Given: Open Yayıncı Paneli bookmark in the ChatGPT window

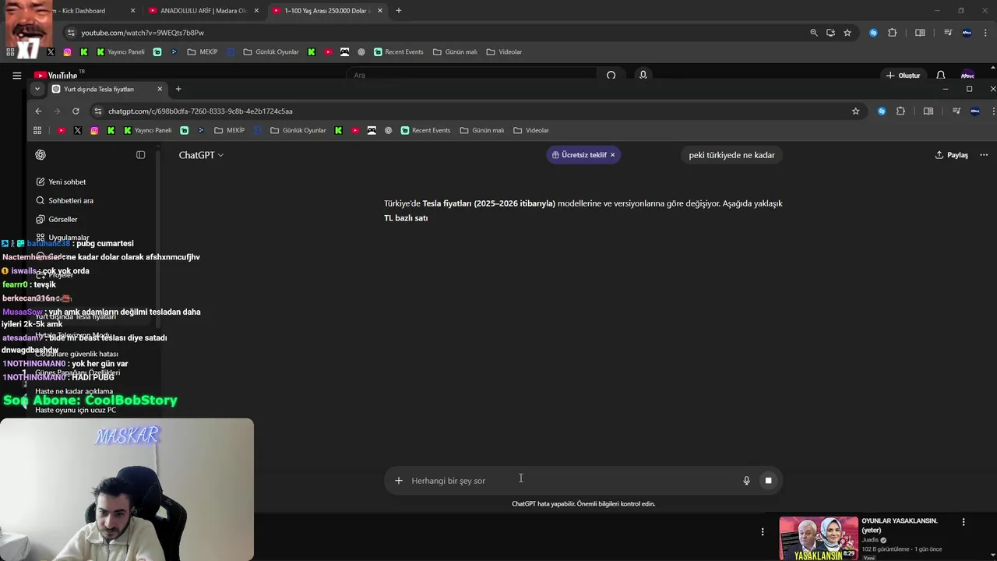Looking at the screenshot, I should (146, 130).
